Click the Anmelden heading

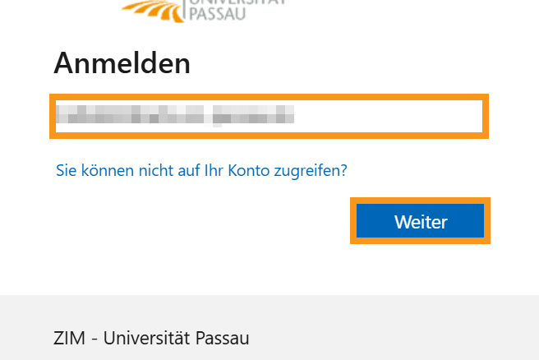click(x=122, y=63)
